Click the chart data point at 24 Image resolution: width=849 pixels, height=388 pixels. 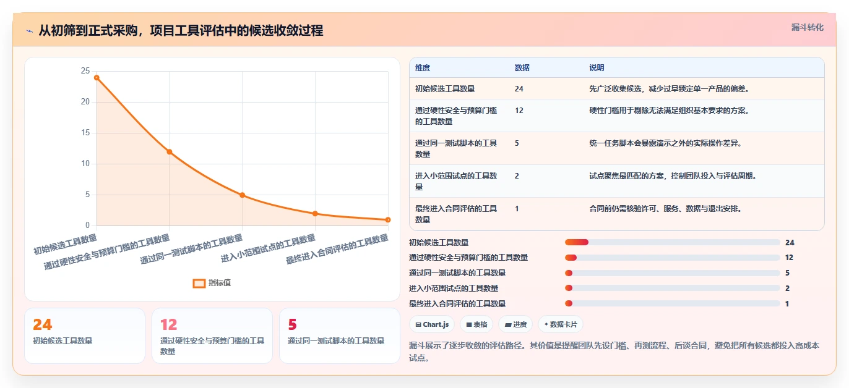[x=97, y=77]
